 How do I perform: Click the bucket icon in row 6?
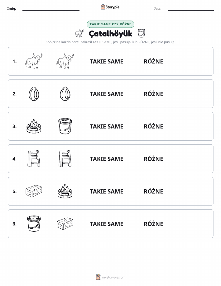[x=34, y=223]
